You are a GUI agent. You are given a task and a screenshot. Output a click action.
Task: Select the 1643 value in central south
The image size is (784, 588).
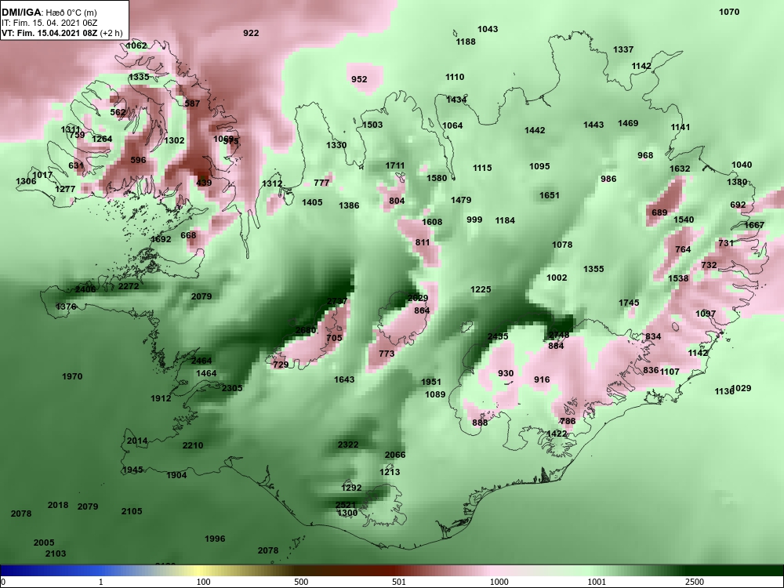click(x=344, y=380)
